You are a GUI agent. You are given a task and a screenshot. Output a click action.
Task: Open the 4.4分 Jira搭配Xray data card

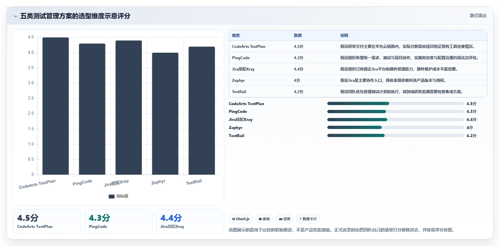190,221
